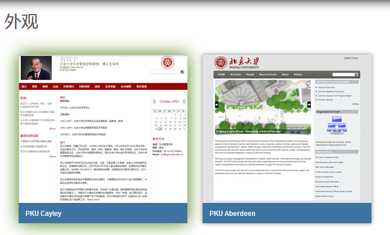
Task: Select the PKU Cayley theme preview image
Action: tap(103, 129)
